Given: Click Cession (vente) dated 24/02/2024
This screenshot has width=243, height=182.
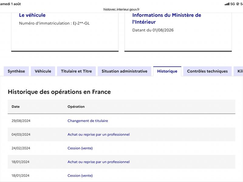Looking at the screenshot, I should point(80,148).
